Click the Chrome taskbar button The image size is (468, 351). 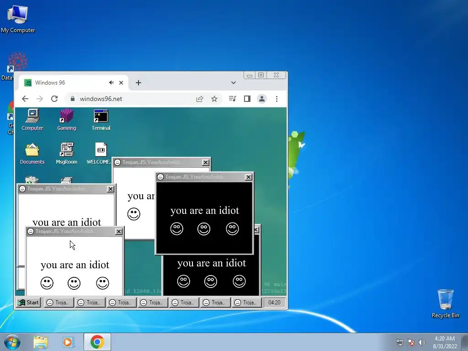pos(97,342)
